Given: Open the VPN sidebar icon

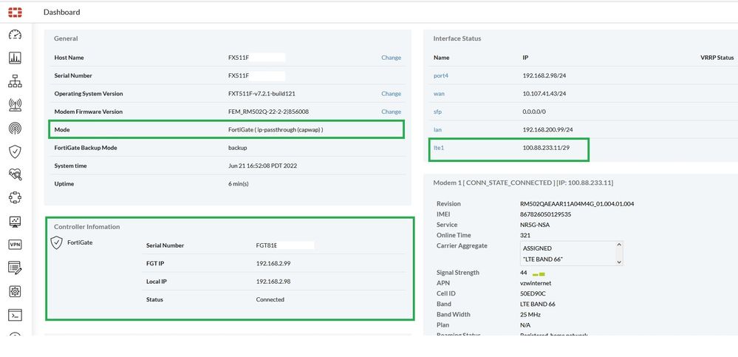Looking at the screenshot, I should pyautogui.click(x=15, y=245).
